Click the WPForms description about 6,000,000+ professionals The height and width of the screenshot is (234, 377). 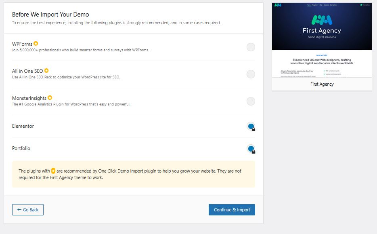[80, 50]
